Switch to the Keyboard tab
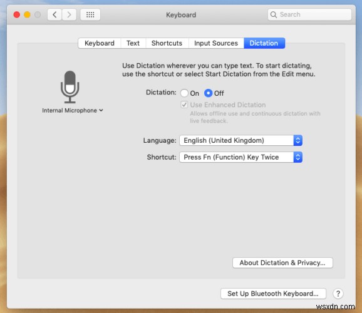362x313 pixels. [x=100, y=43]
